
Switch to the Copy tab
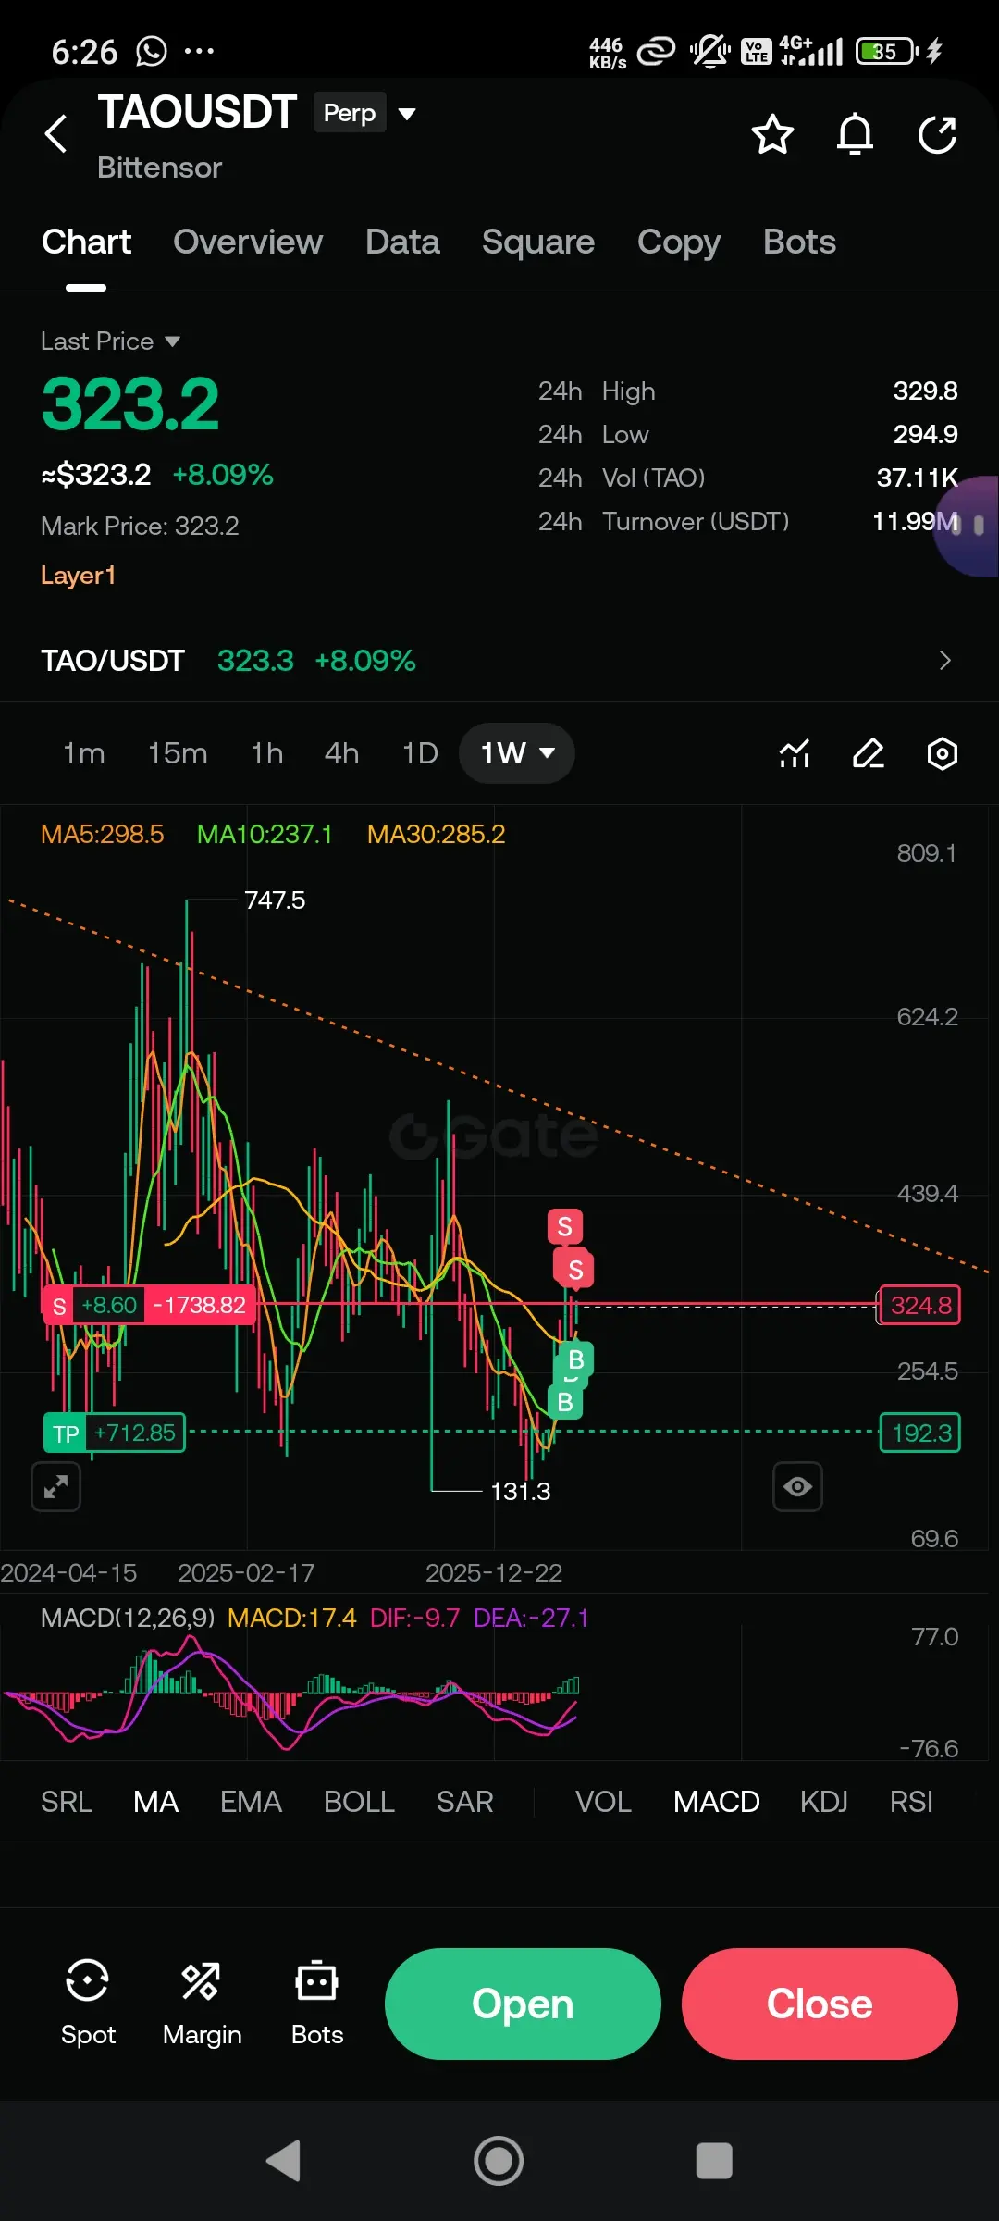tap(679, 242)
